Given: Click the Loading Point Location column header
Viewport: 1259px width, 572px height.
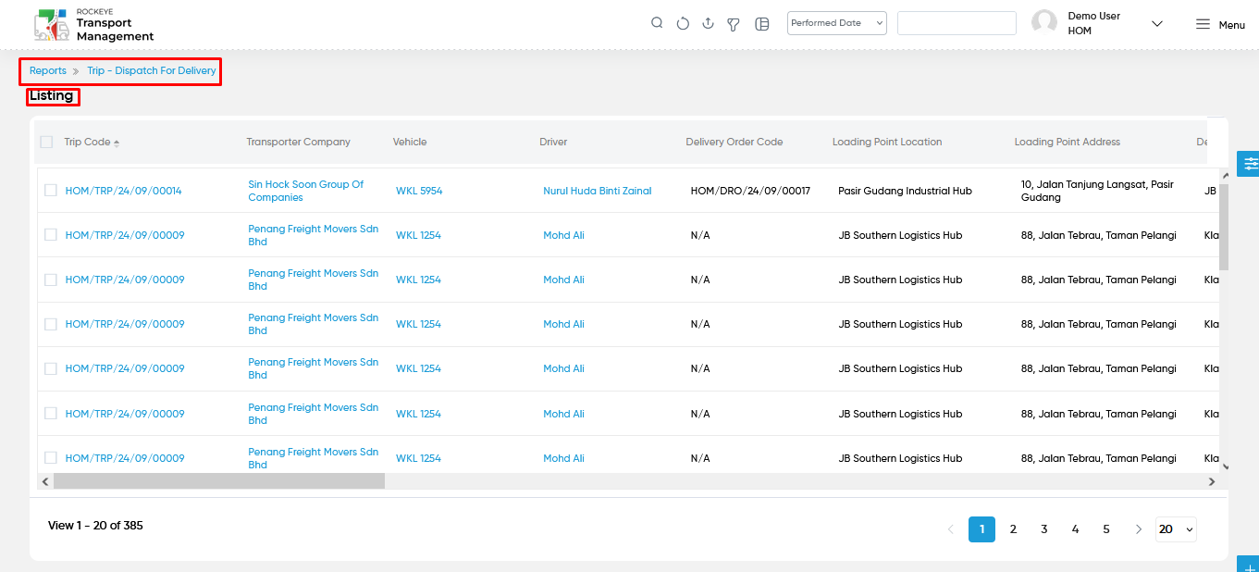Looking at the screenshot, I should coord(887,143).
